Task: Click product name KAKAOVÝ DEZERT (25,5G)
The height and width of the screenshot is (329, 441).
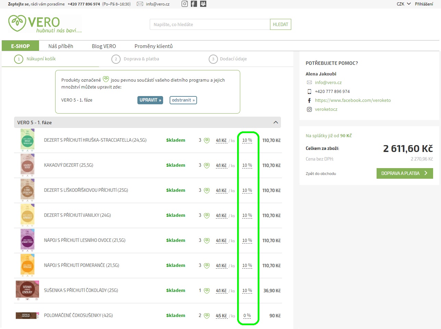Action: click(69, 165)
